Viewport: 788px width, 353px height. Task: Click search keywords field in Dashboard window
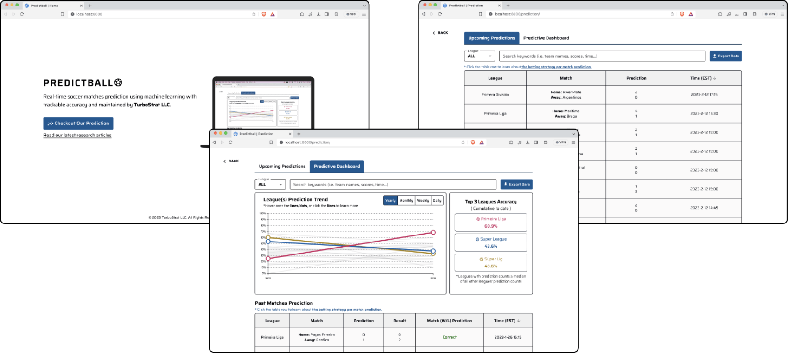tap(393, 184)
